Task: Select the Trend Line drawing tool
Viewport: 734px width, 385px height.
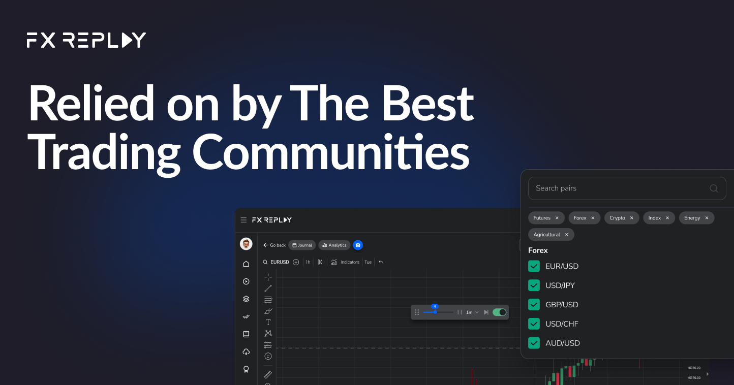Action: click(x=268, y=288)
